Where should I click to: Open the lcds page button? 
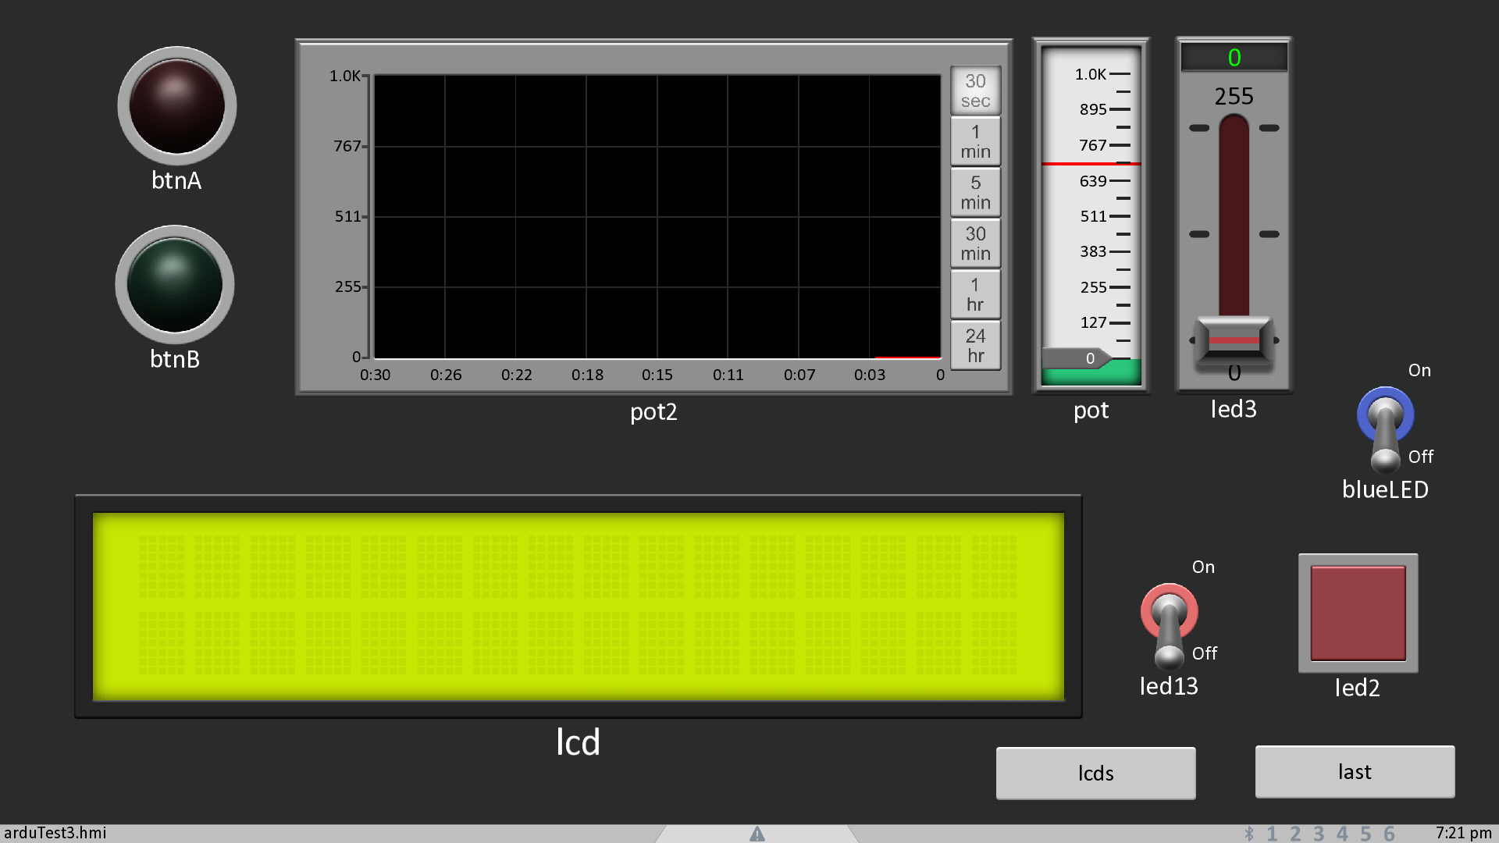[x=1095, y=773]
